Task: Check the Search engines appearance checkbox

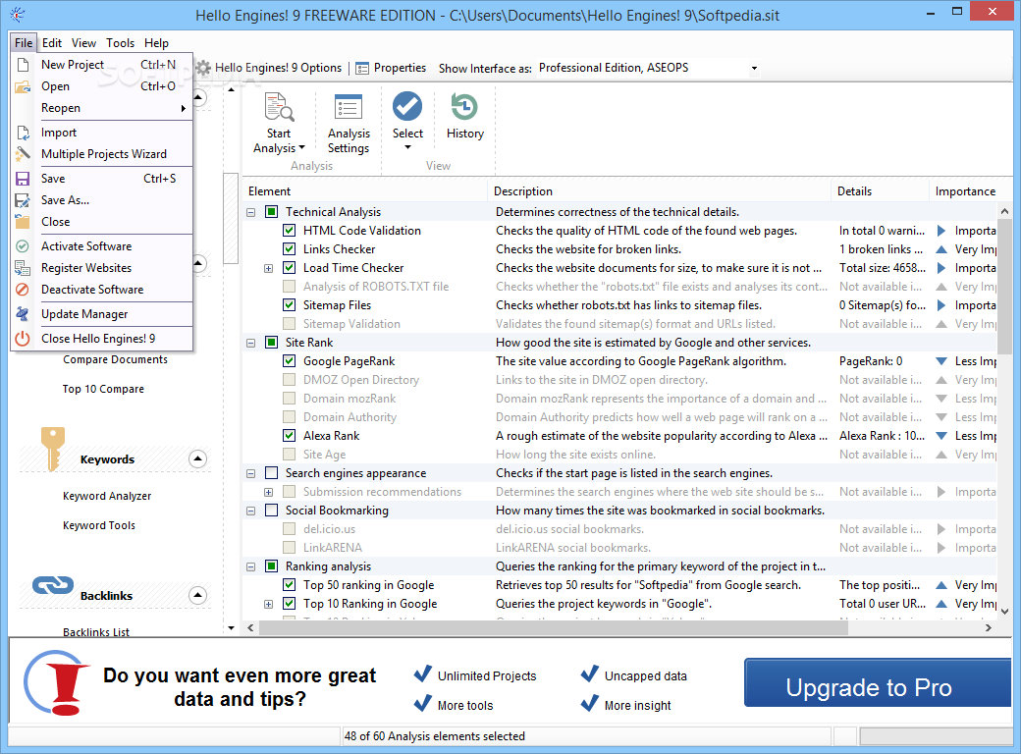Action: (272, 473)
